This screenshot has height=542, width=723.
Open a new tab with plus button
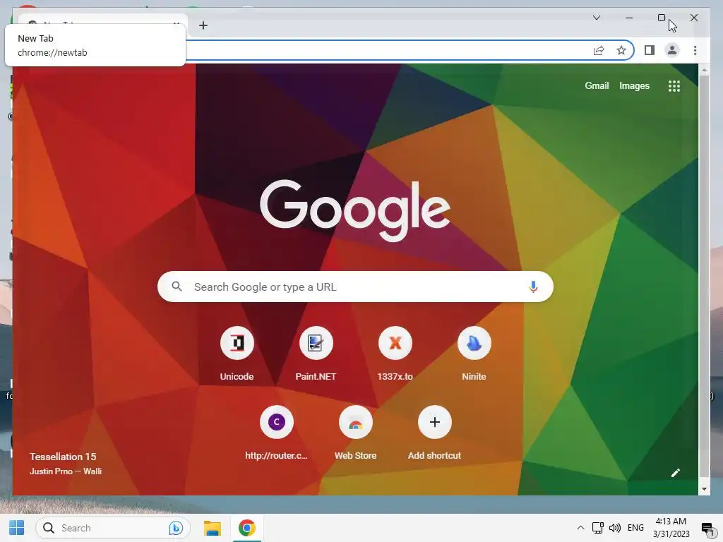click(x=203, y=25)
